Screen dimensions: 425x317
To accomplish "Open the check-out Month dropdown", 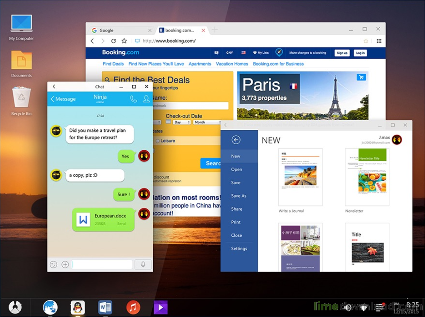I will pos(207,122).
